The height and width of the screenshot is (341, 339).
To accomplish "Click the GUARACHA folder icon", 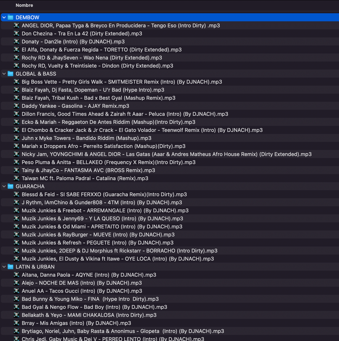I will [11, 186].
